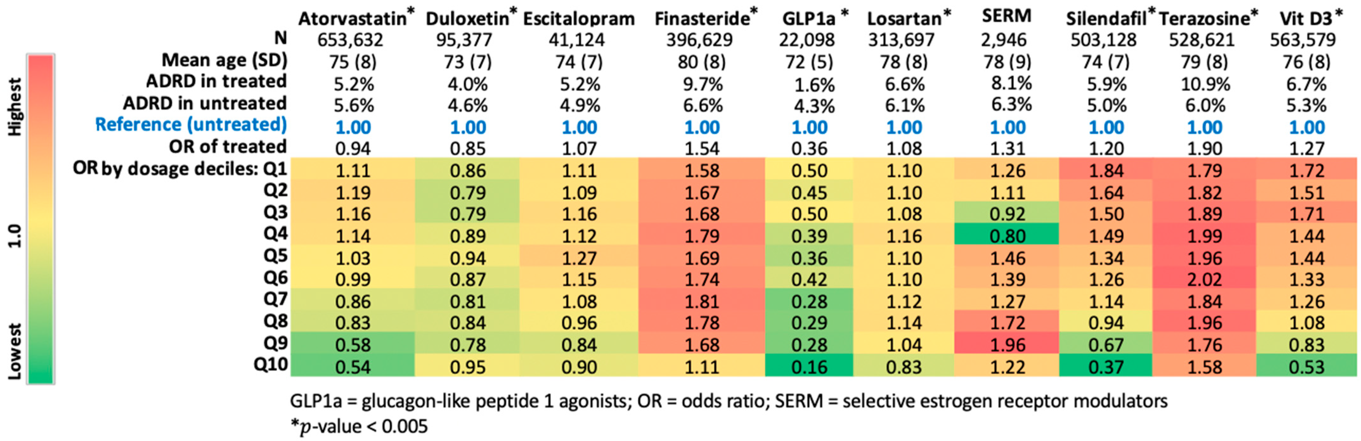Select the Q10 row label

tap(270, 364)
